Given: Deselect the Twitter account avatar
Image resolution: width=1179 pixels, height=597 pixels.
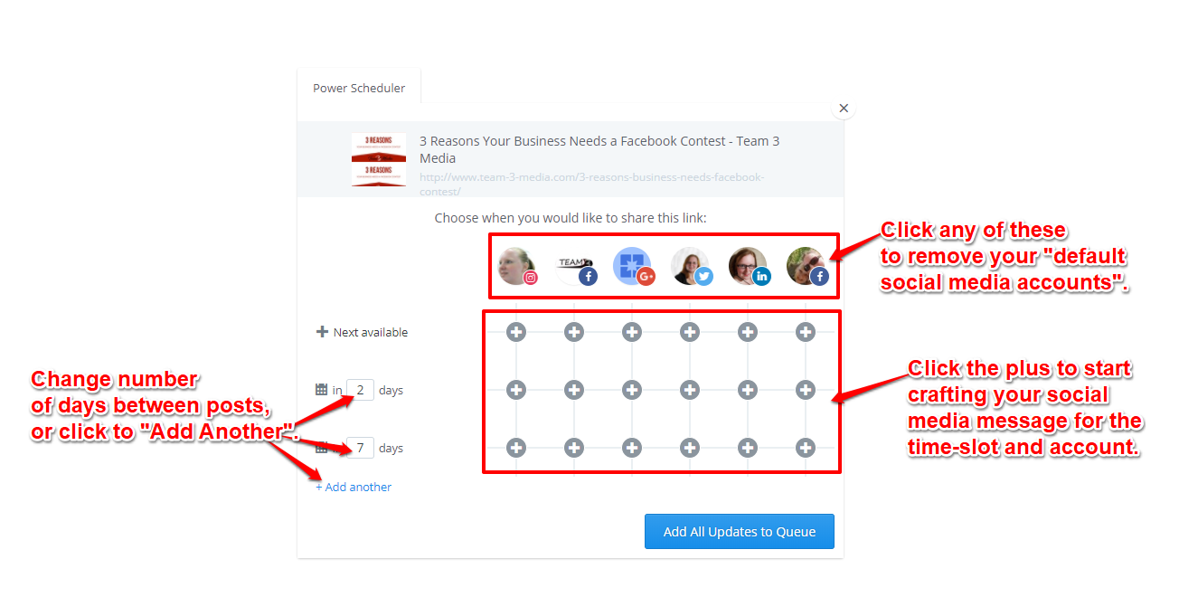Looking at the screenshot, I should coord(691,267).
